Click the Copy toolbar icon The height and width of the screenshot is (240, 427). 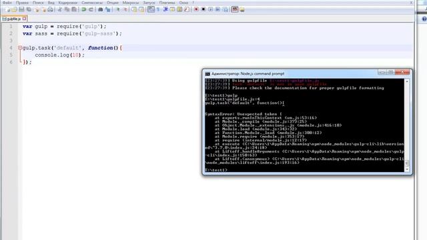[x=67, y=9]
